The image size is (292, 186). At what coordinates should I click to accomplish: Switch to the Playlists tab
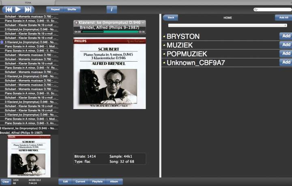pyautogui.click(x=97, y=182)
